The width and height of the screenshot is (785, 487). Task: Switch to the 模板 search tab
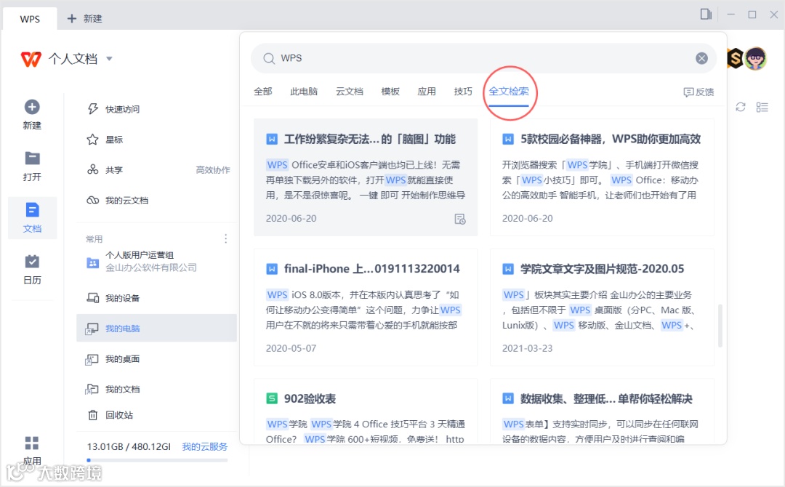(390, 92)
